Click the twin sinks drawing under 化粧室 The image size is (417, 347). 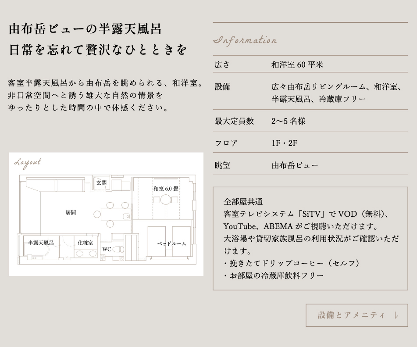pyautogui.click(x=85, y=253)
